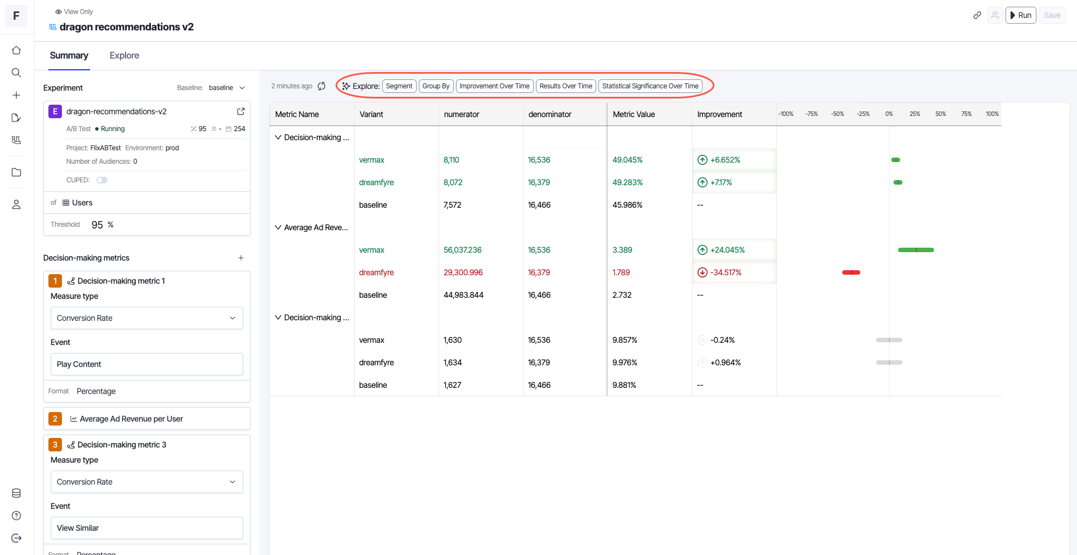This screenshot has height=555, width=1077.
Task: Click up-arrow icon beside +24.045% improvement
Action: (x=703, y=250)
